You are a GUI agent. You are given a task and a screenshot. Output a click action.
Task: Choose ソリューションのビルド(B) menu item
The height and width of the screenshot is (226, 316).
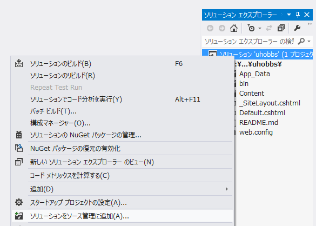pos(122,64)
